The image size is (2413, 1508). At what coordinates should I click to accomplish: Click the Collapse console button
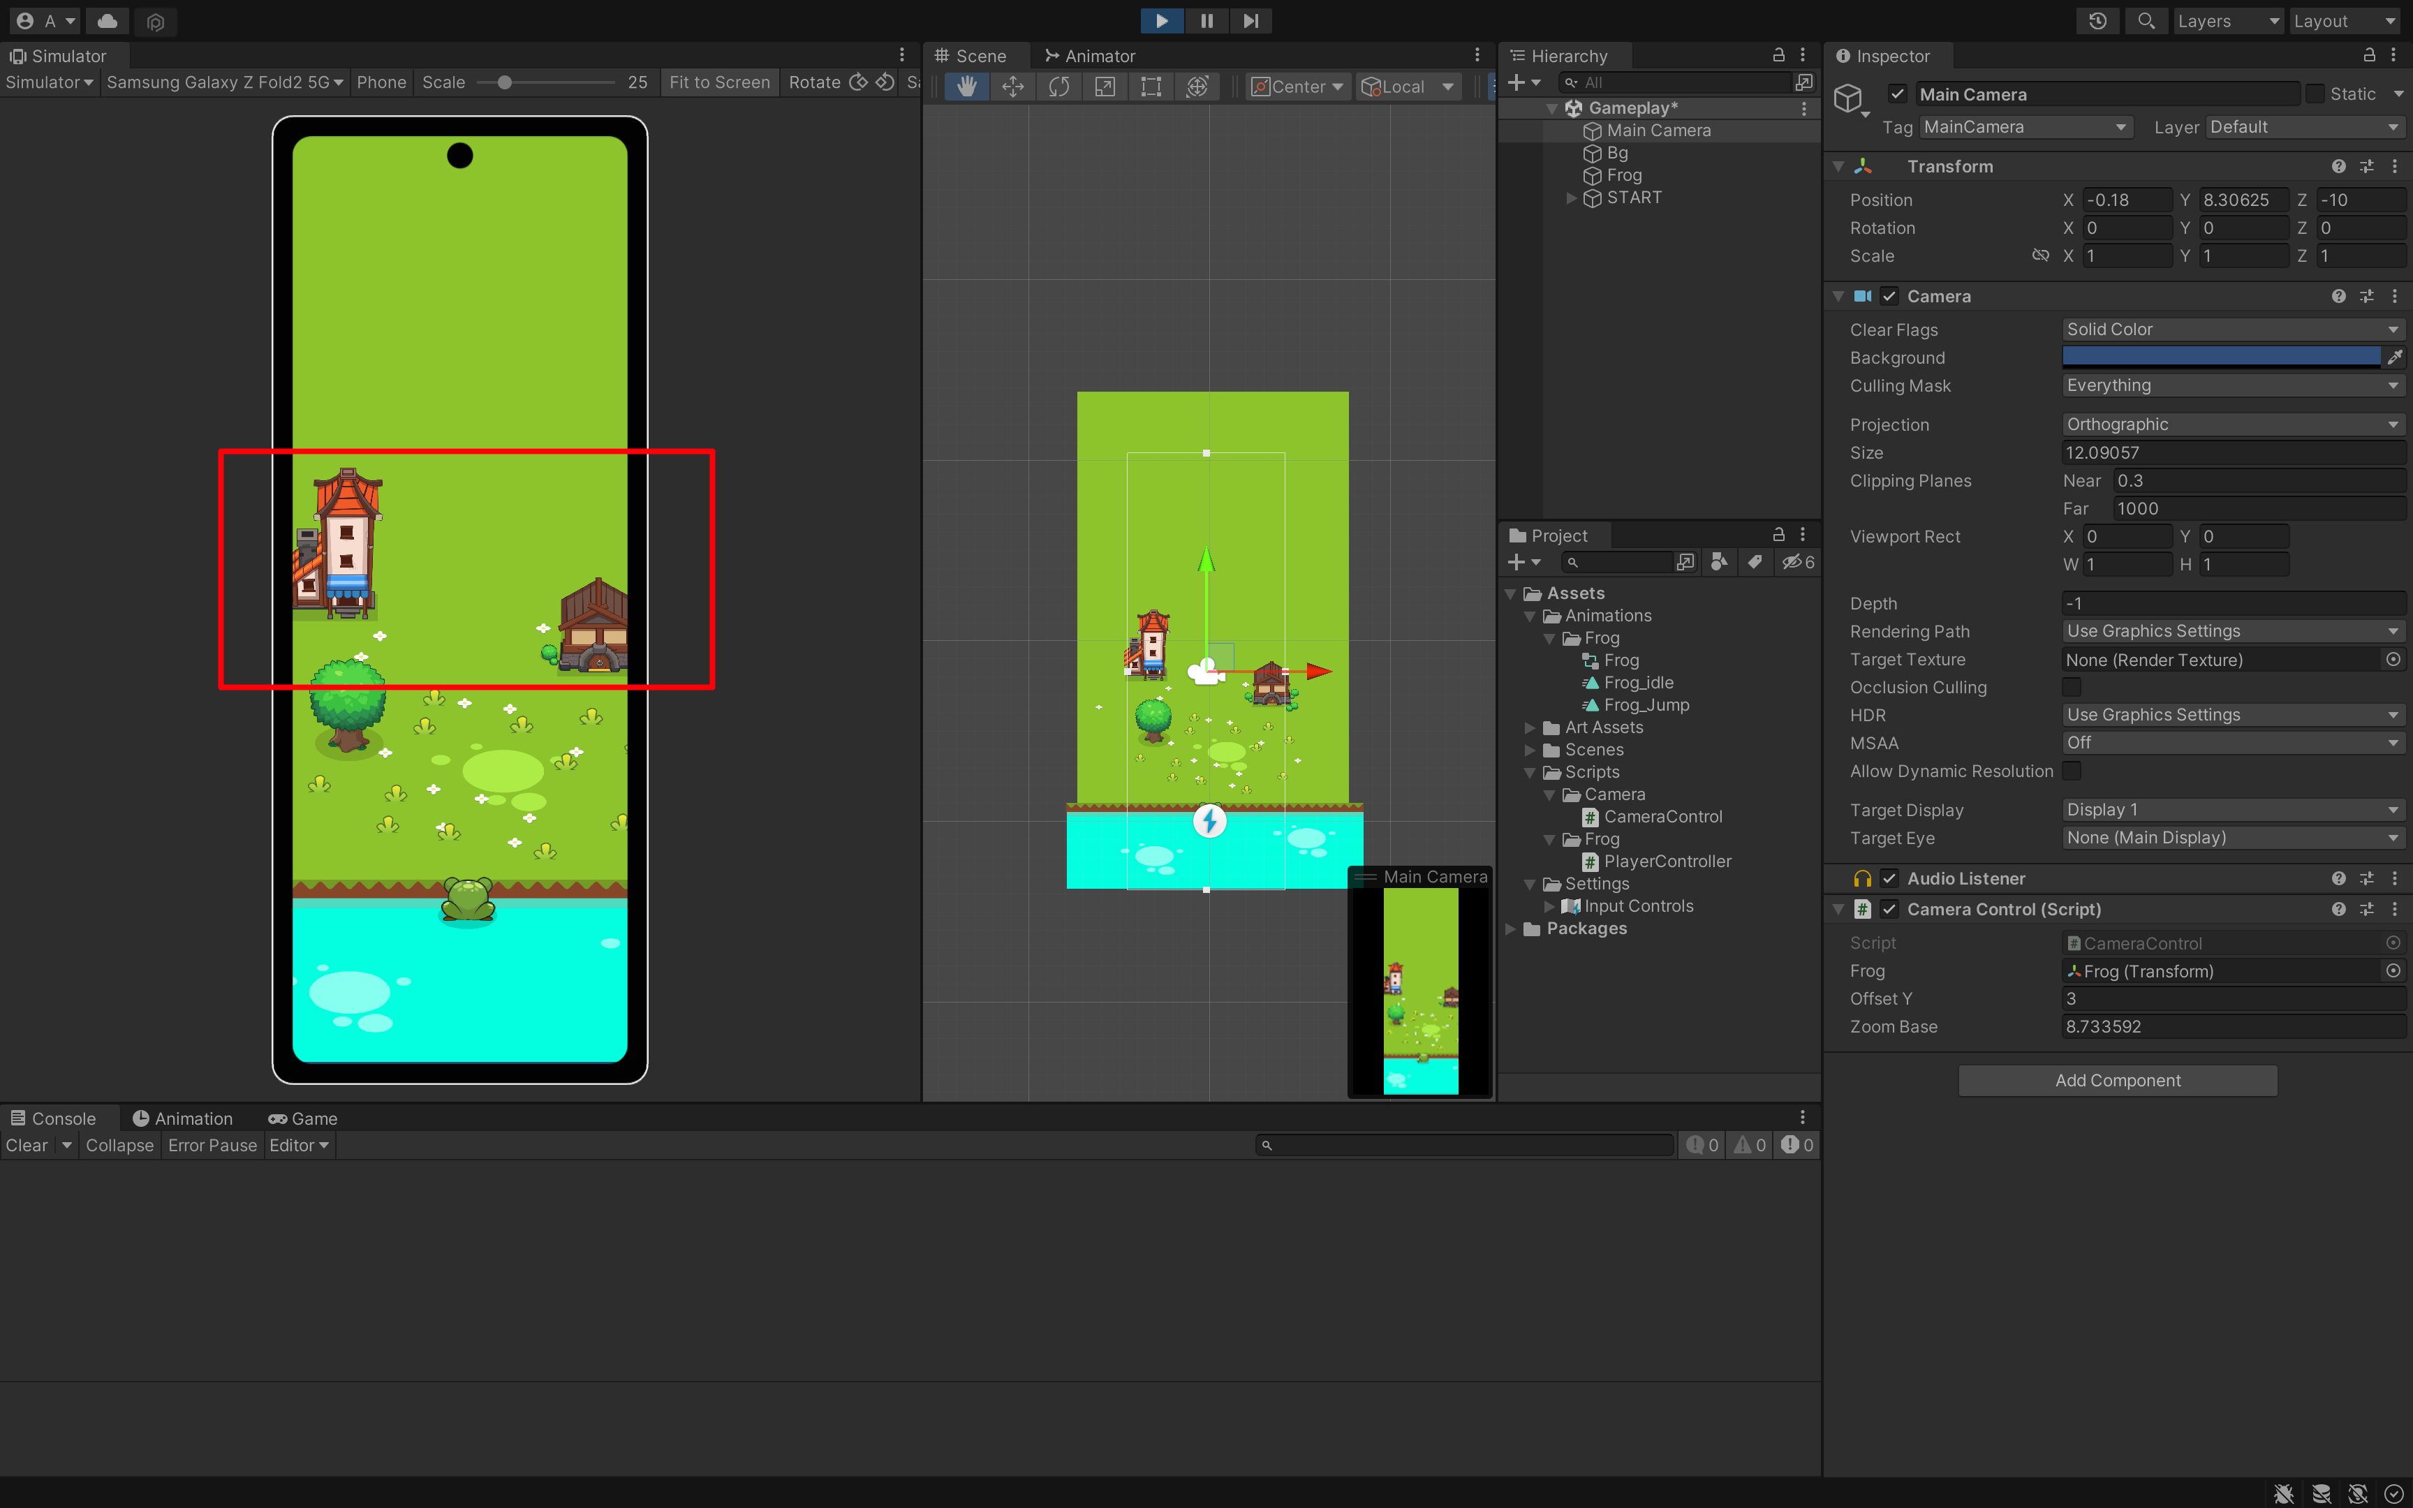tap(119, 1145)
